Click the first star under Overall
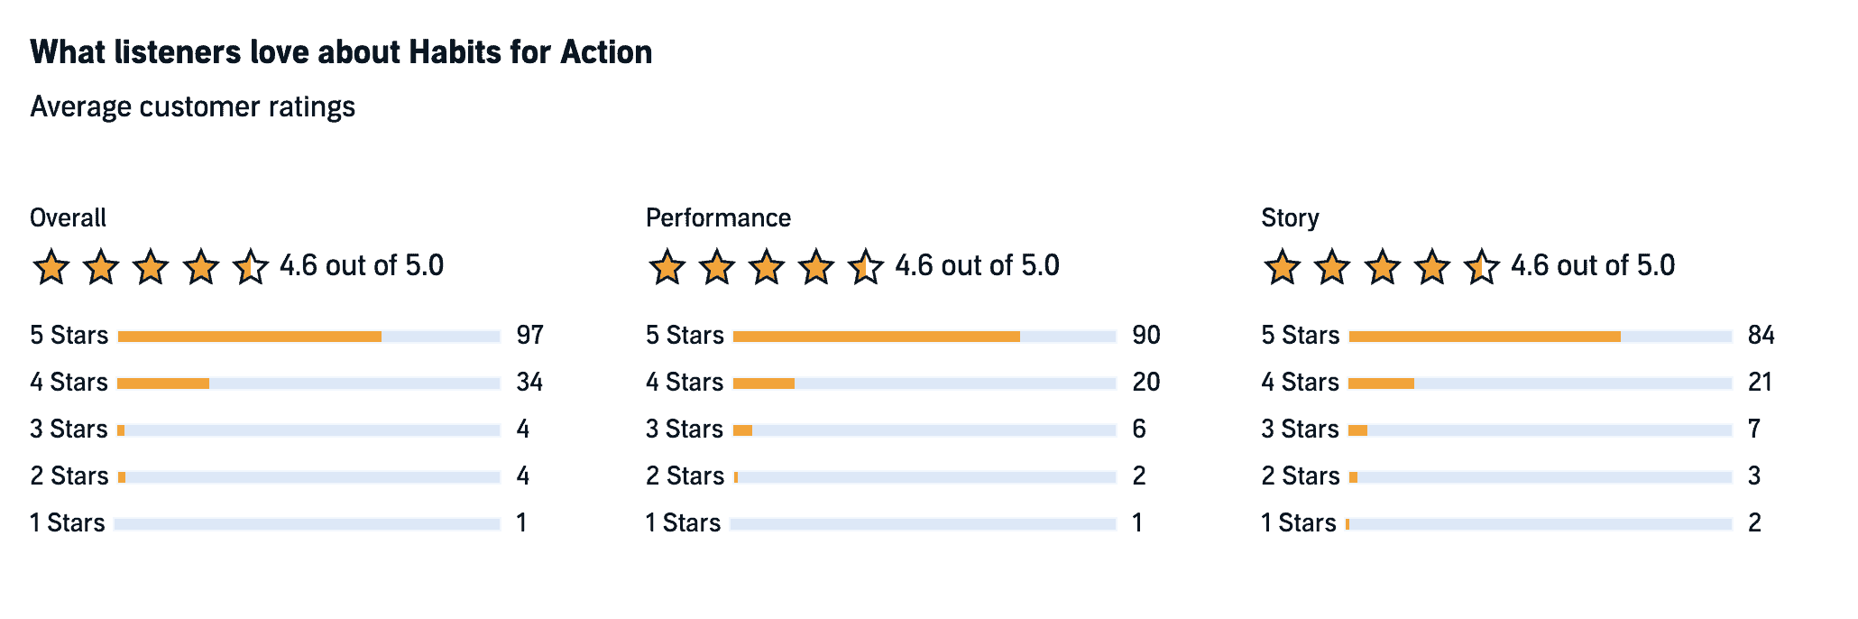The height and width of the screenshot is (619, 1858). [51, 268]
